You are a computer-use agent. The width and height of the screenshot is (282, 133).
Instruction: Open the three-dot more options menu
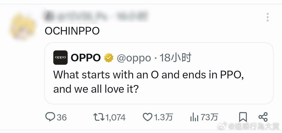tap(267, 17)
